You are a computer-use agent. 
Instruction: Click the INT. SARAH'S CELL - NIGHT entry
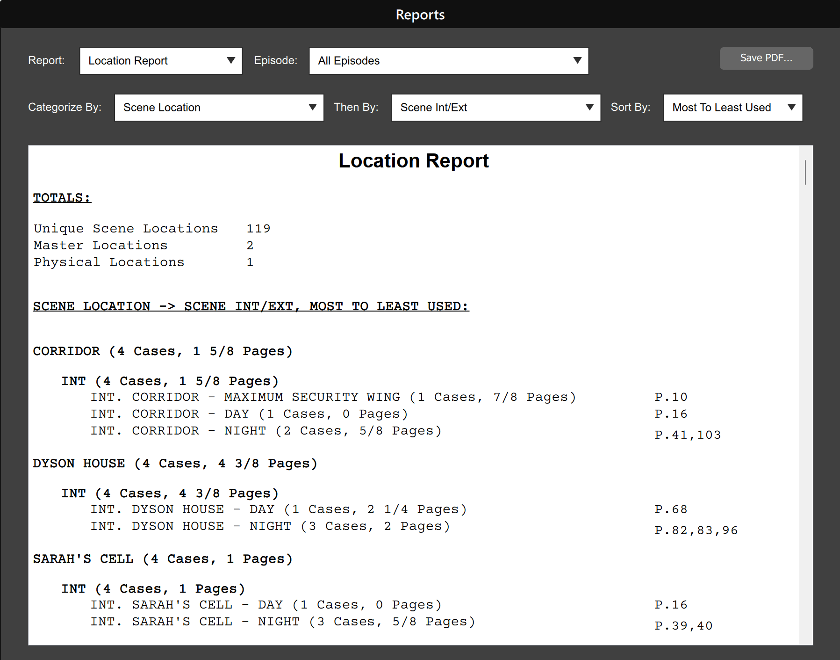(282, 622)
